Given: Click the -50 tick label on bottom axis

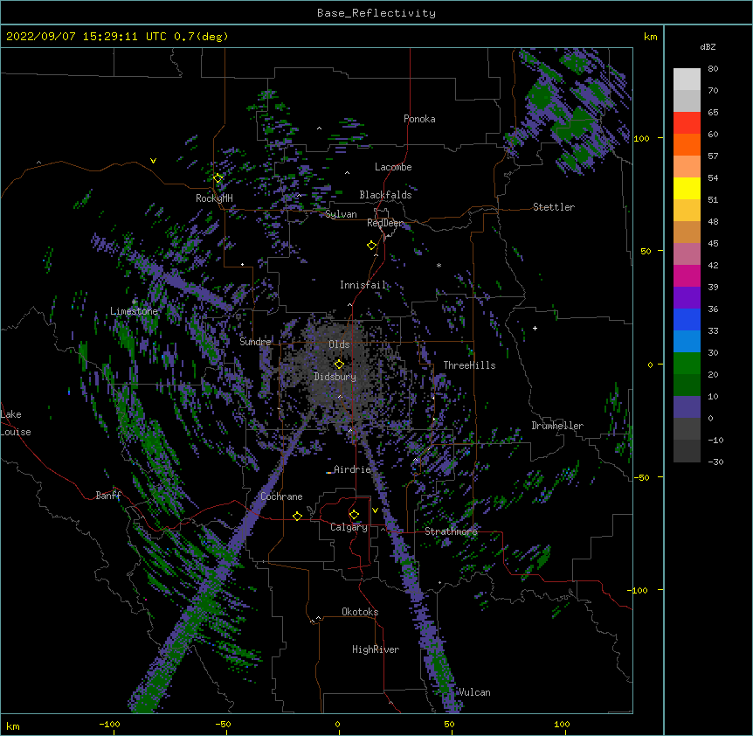Looking at the screenshot, I should (223, 724).
